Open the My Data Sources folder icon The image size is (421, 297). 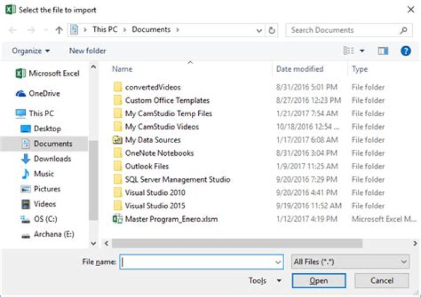coord(118,139)
